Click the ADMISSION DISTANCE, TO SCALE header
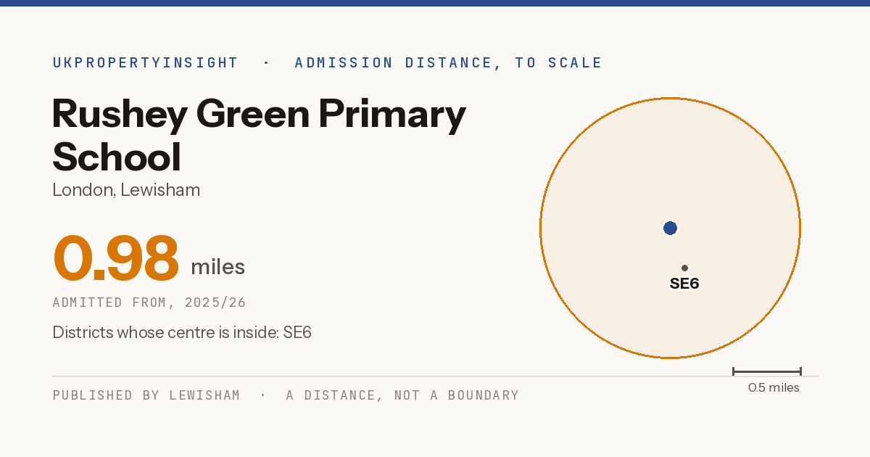Image resolution: width=870 pixels, height=457 pixels. pyautogui.click(x=449, y=62)
